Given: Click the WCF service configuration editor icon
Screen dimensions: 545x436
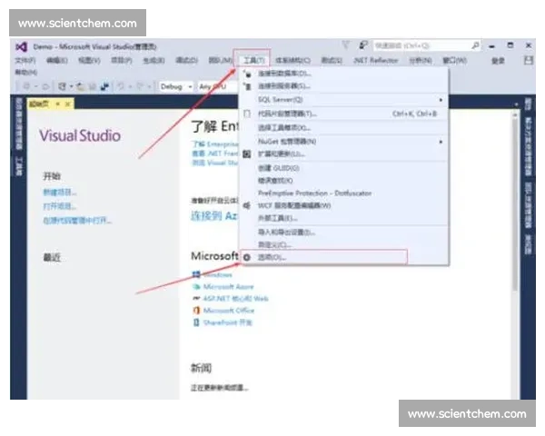Looking at the screenshot, I should click(247, 205).
